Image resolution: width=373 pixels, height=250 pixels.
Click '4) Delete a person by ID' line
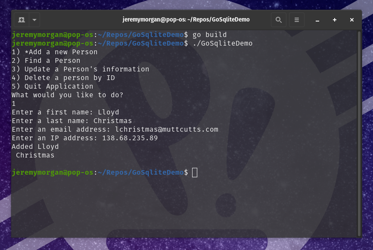(x=63, y=78)
